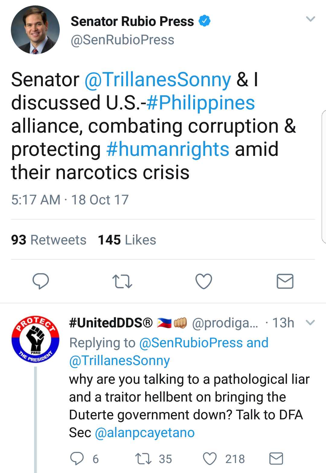This screenshot has width=326, height=473.
Task: Open Senator Rubio Press profile photo
Action: (35, 30)
